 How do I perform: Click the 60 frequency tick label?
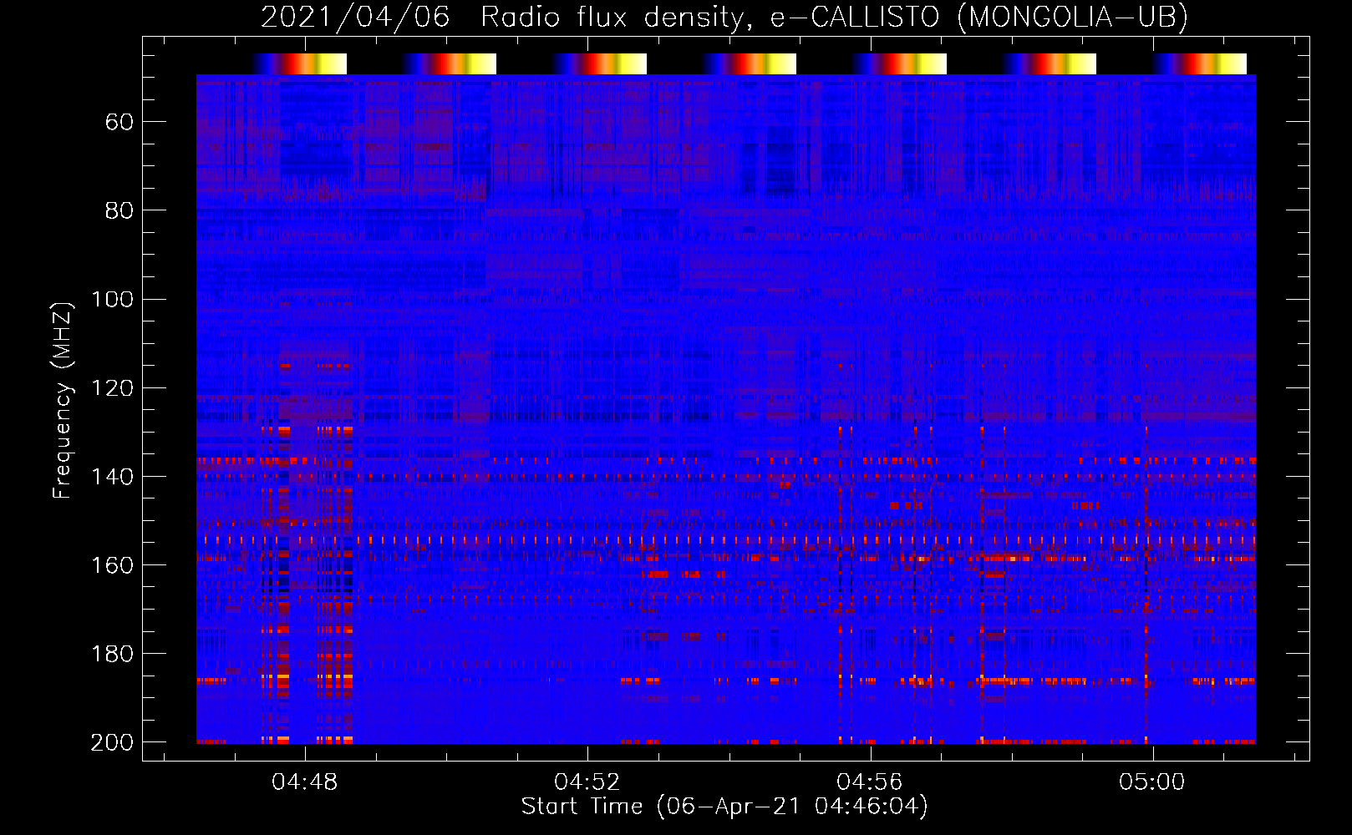(x=119, y=123)
